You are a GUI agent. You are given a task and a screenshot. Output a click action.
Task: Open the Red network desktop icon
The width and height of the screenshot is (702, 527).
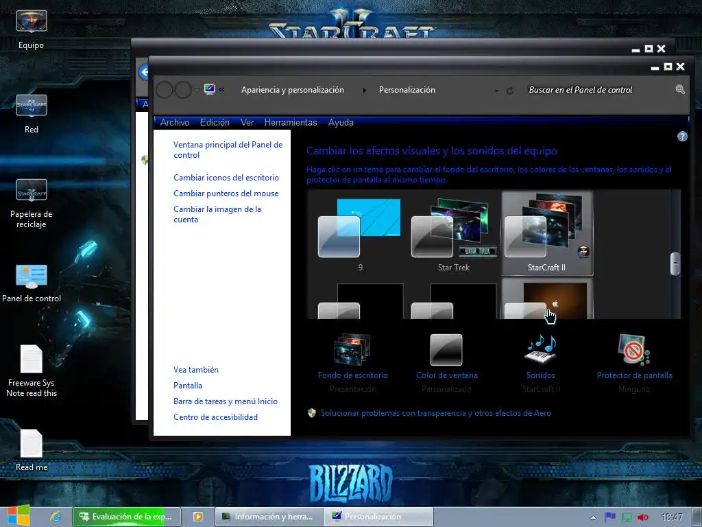point(32,114)
